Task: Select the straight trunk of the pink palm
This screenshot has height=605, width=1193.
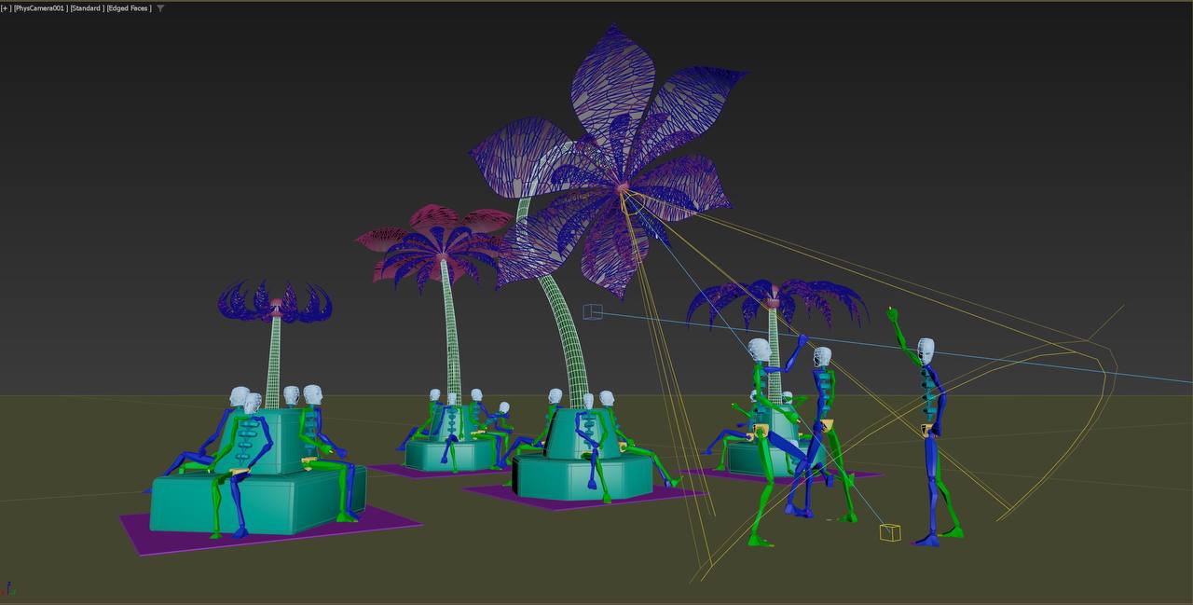Action: (451, 326)
